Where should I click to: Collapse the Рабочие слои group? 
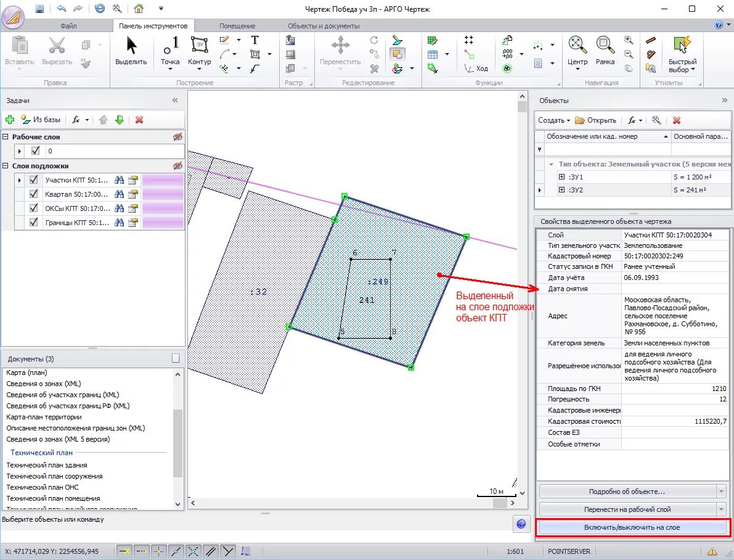[x=6, y=137]
